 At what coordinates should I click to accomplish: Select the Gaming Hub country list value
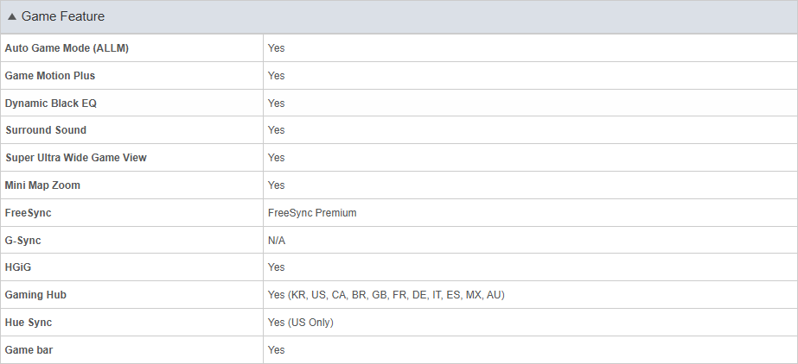[x=386, y=295]
